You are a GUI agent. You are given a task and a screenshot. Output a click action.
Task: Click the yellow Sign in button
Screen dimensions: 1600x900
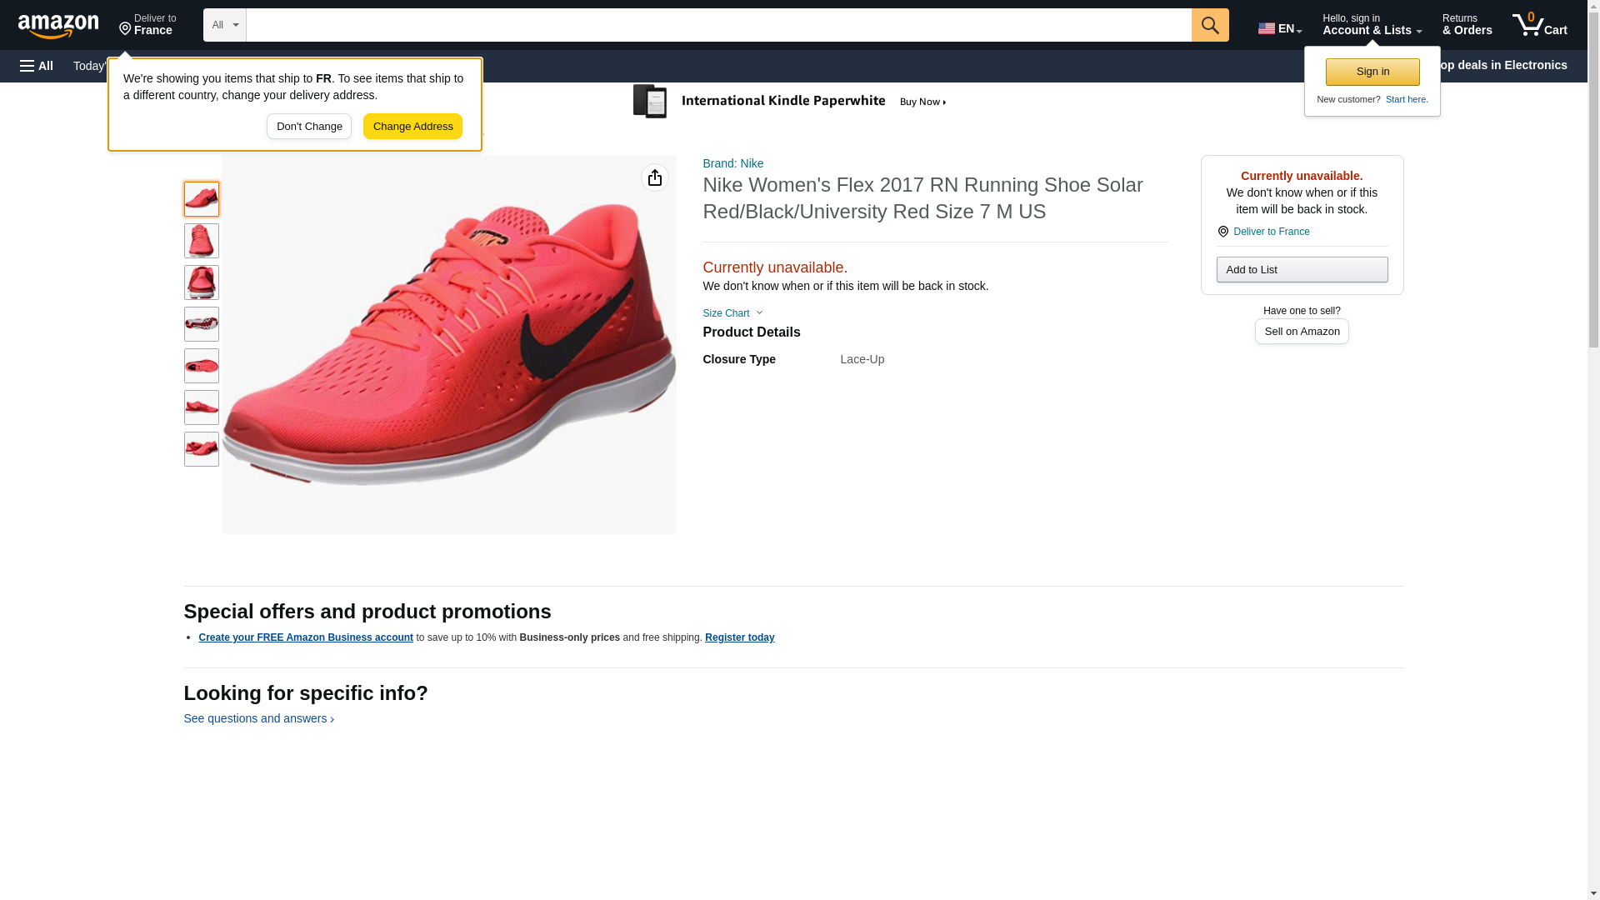[x=1372, y=72]
